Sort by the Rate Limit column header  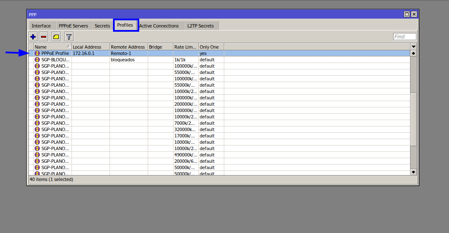185,47
